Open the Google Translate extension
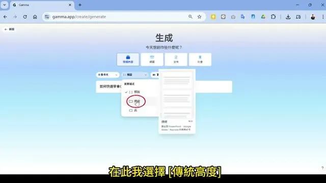 243,17
